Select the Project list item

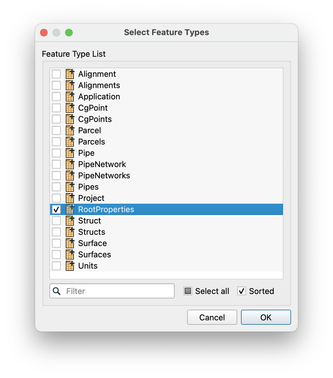(166, 198)
